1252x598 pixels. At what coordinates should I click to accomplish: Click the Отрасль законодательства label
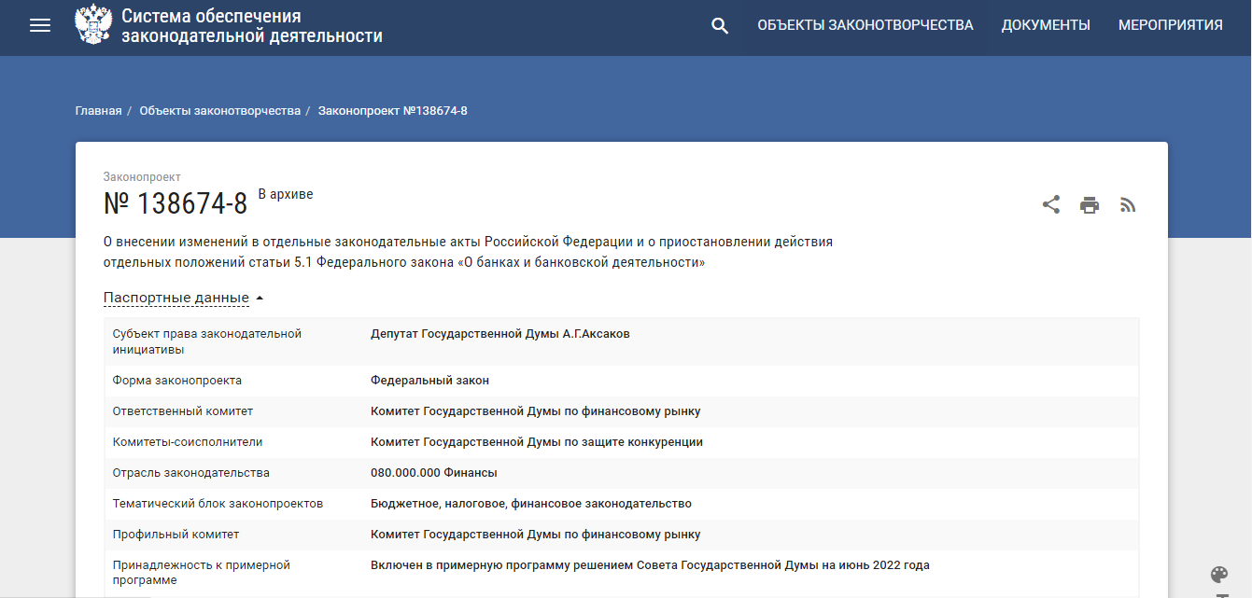click(191, 472)
